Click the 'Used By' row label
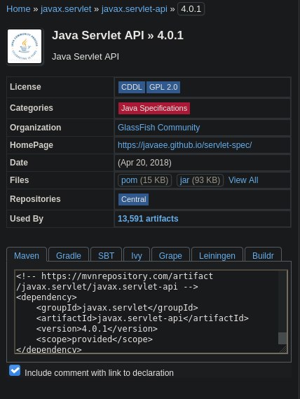Viewport: 300px width, 399px height. (27, 219)
